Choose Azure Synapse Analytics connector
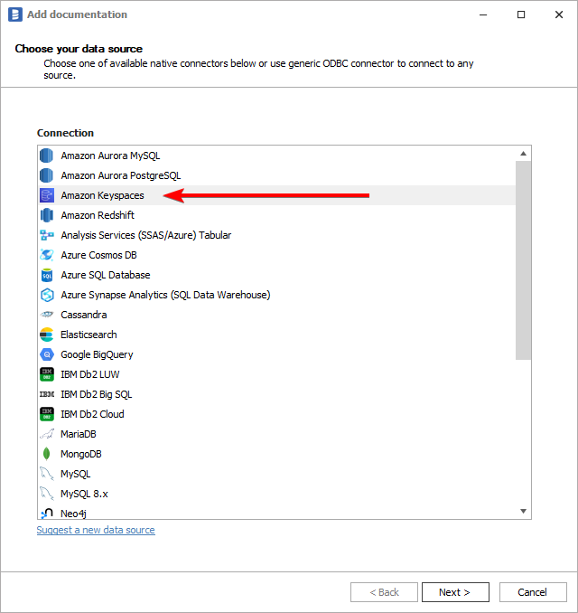Image resolution: width=578 pixels, height=613 pixels. pos(164,295)
